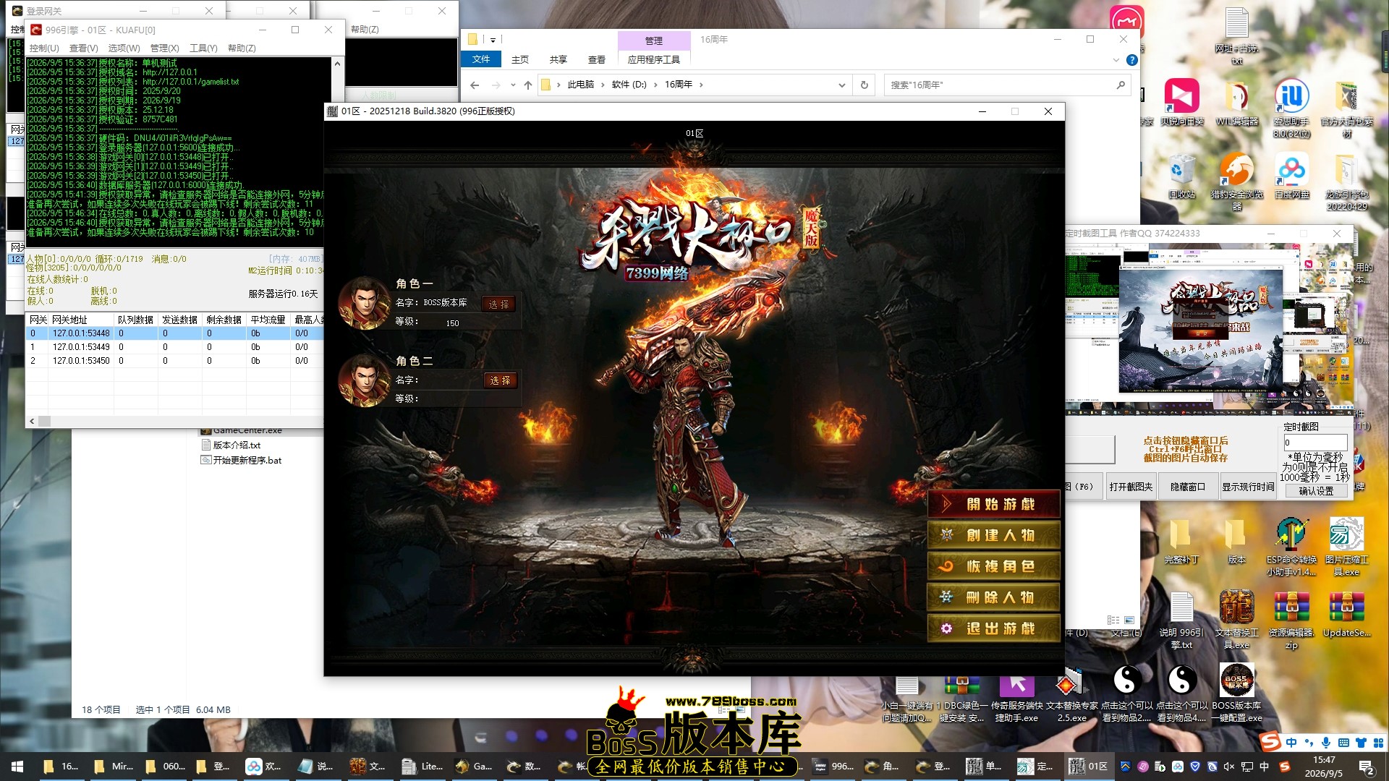
Task: Open 图片压缩工具.exe desktop icon
Action: pos(1347,547)
